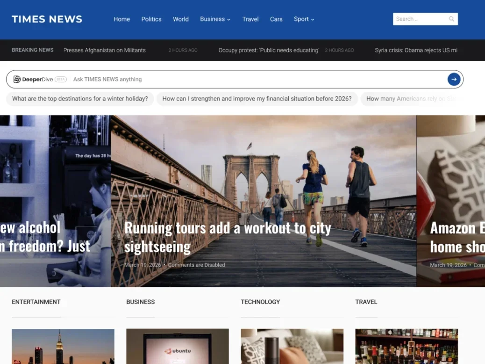The image size is (485, 364).
Task: Click the improve financial situation suggestion chip
Action: click(257, 99)
